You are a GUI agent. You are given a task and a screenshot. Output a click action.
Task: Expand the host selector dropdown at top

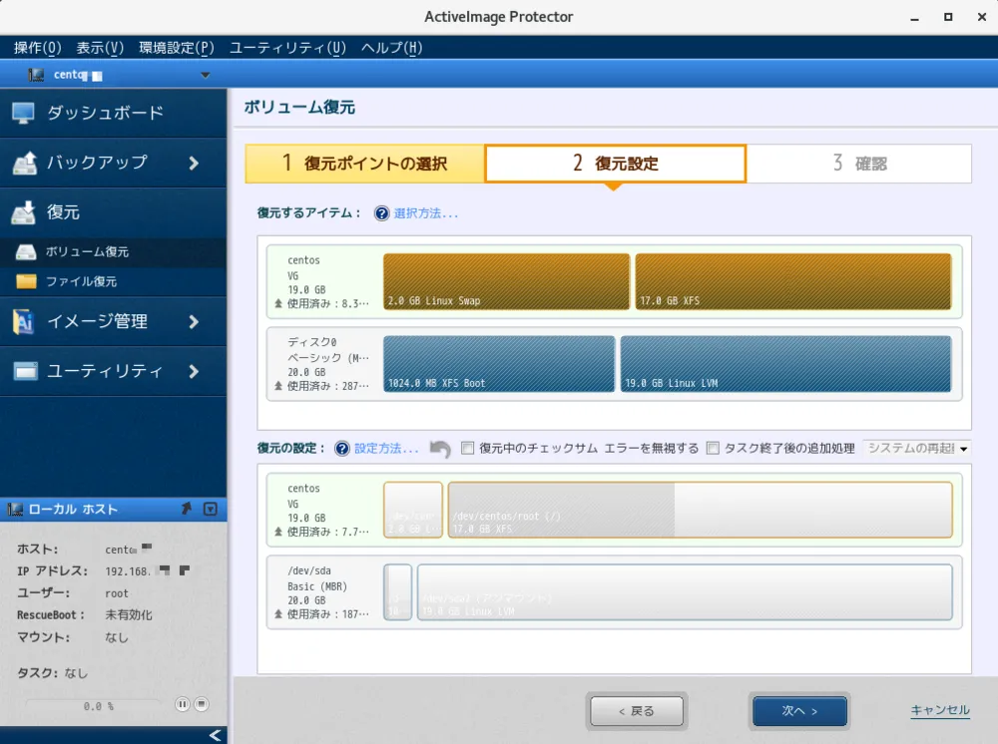point(205,73)
